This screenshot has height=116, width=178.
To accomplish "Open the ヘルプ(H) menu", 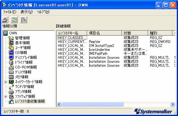I will (43, 12).
